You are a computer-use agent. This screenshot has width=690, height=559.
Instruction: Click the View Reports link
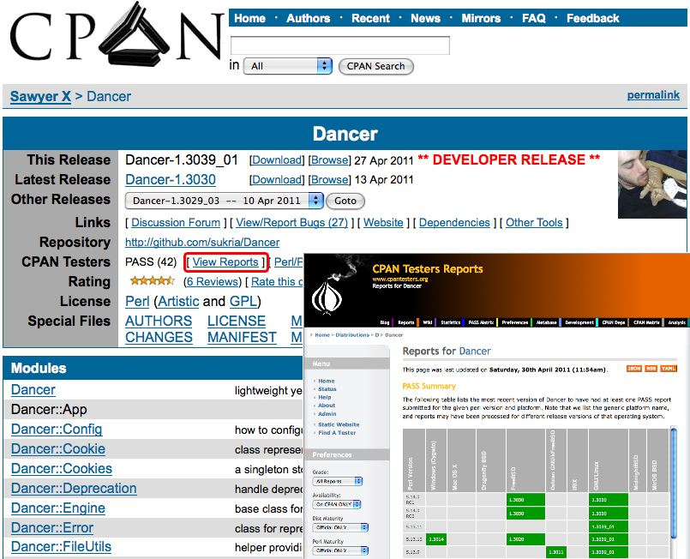pyautogui.click(x=225, y=262)
